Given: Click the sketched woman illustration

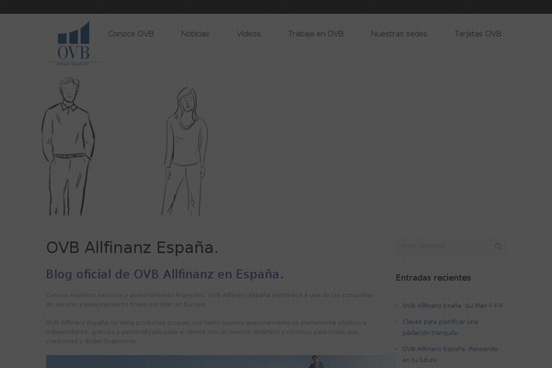Looking at the screenshot, I should click(x=184, y=152).
